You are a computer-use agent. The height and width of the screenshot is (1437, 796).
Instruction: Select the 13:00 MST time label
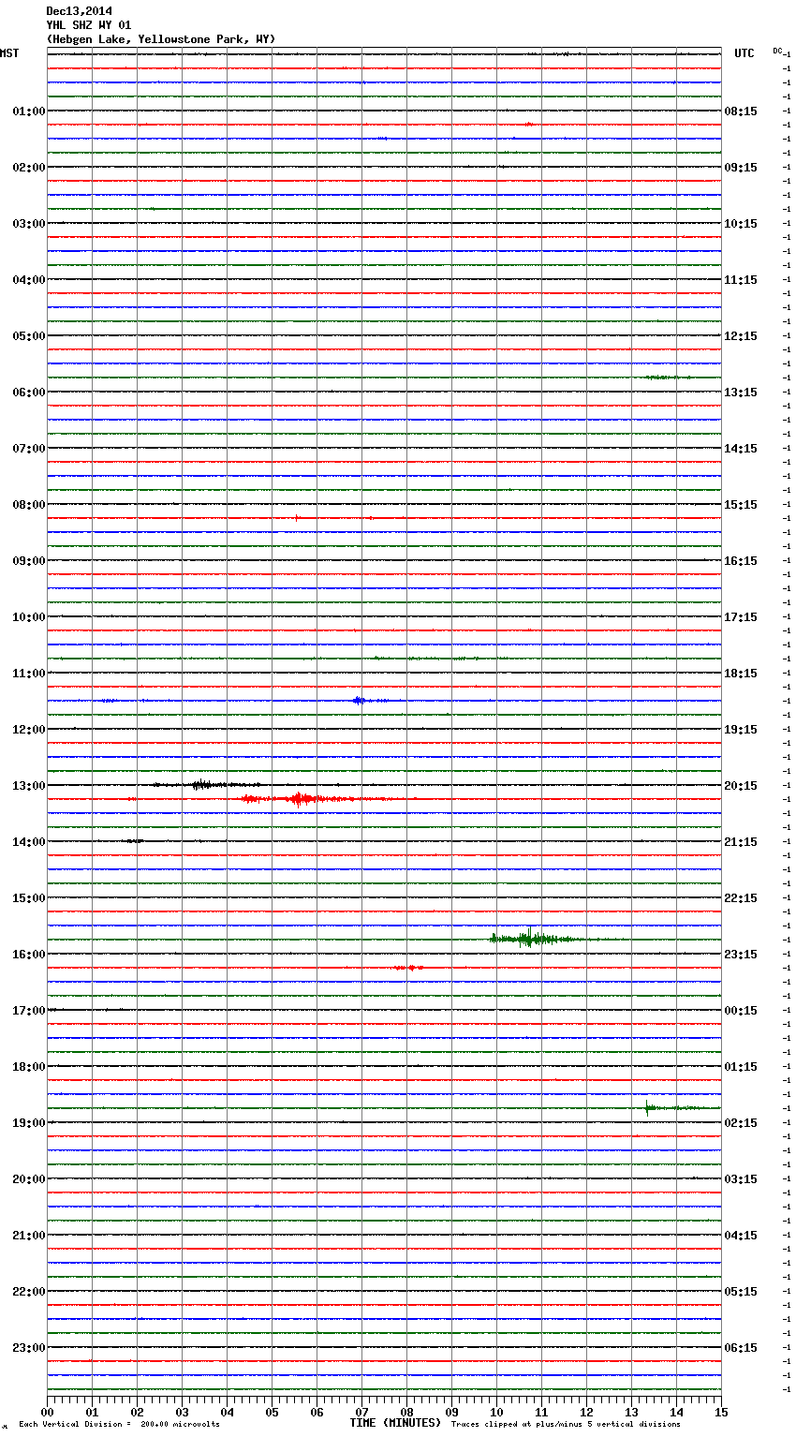29,786
